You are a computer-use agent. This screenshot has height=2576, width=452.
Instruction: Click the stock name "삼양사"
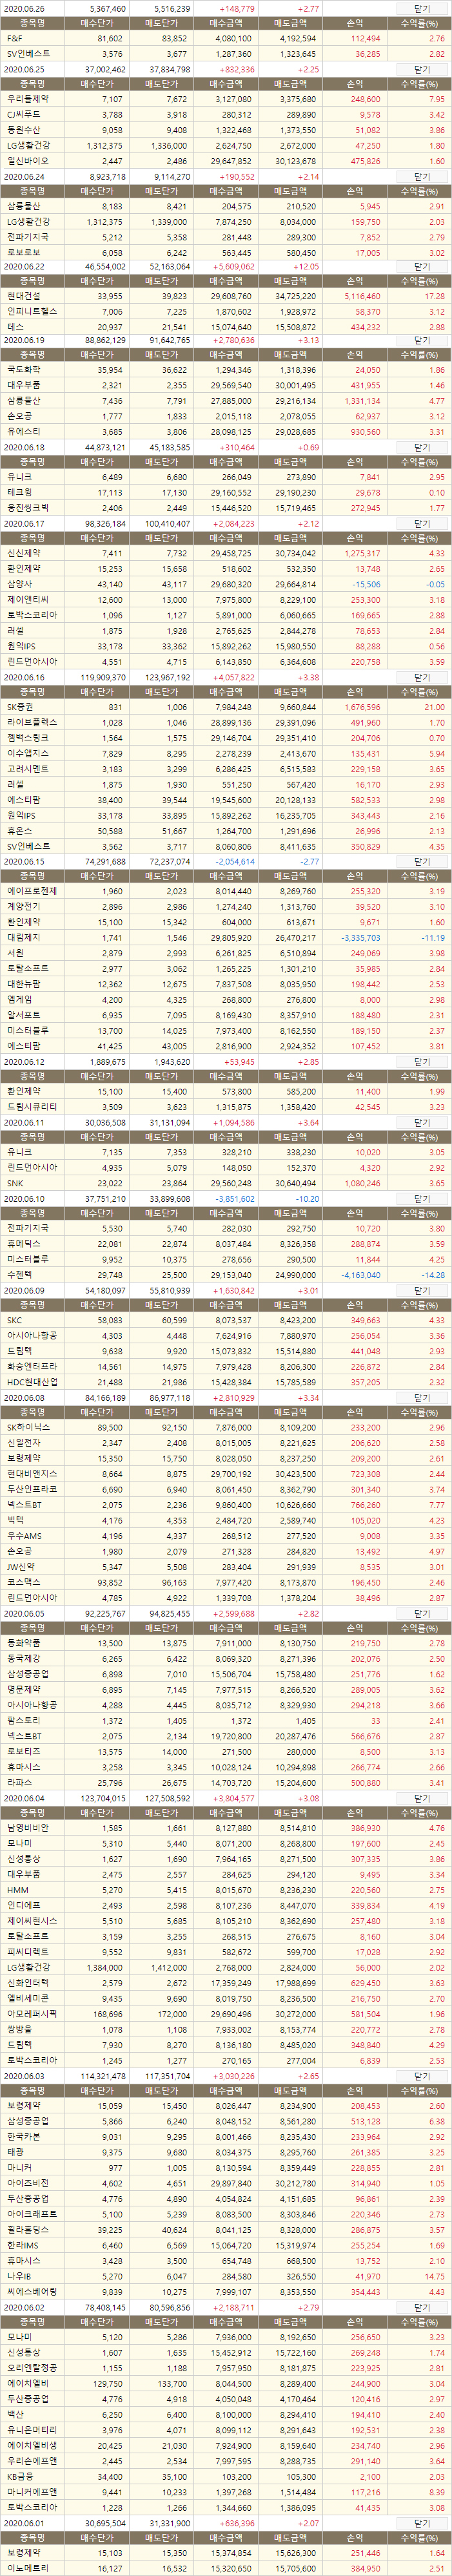point(19,584)
